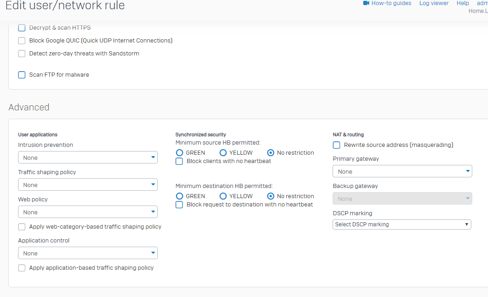The width and height of the screenshot is (488, 297).
Task: Click the How-to guides video camera icon
Action: tap(366, 3)
